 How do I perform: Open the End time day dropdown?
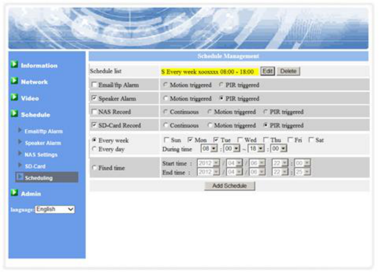(x=257, y=172)
